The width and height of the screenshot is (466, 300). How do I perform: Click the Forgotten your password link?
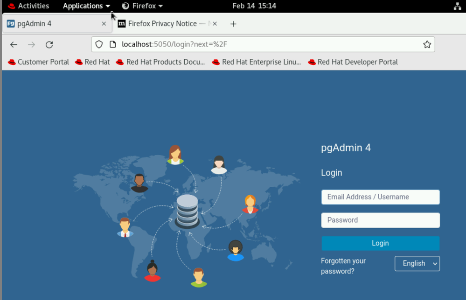pos(343,266)
